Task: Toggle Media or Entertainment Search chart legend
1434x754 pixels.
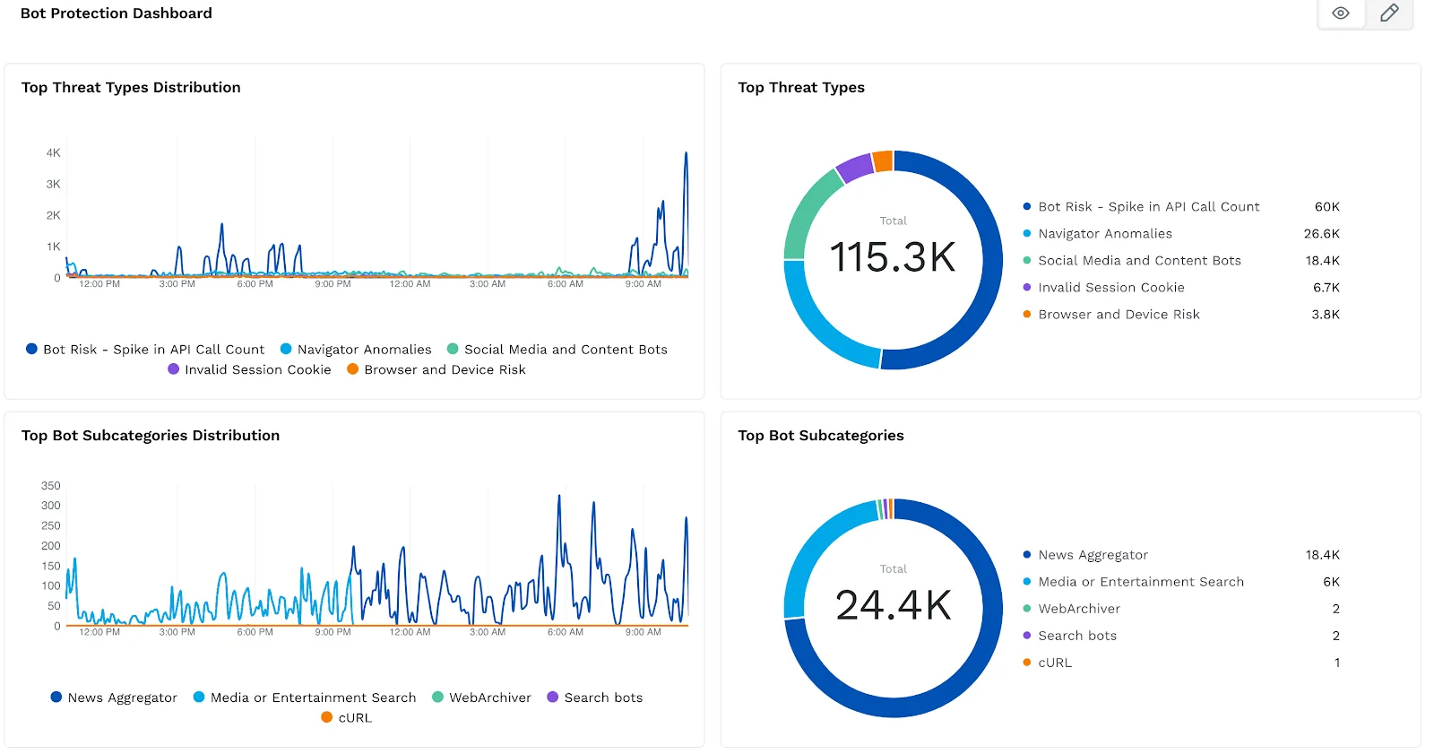Action: [x=305, y=698]
